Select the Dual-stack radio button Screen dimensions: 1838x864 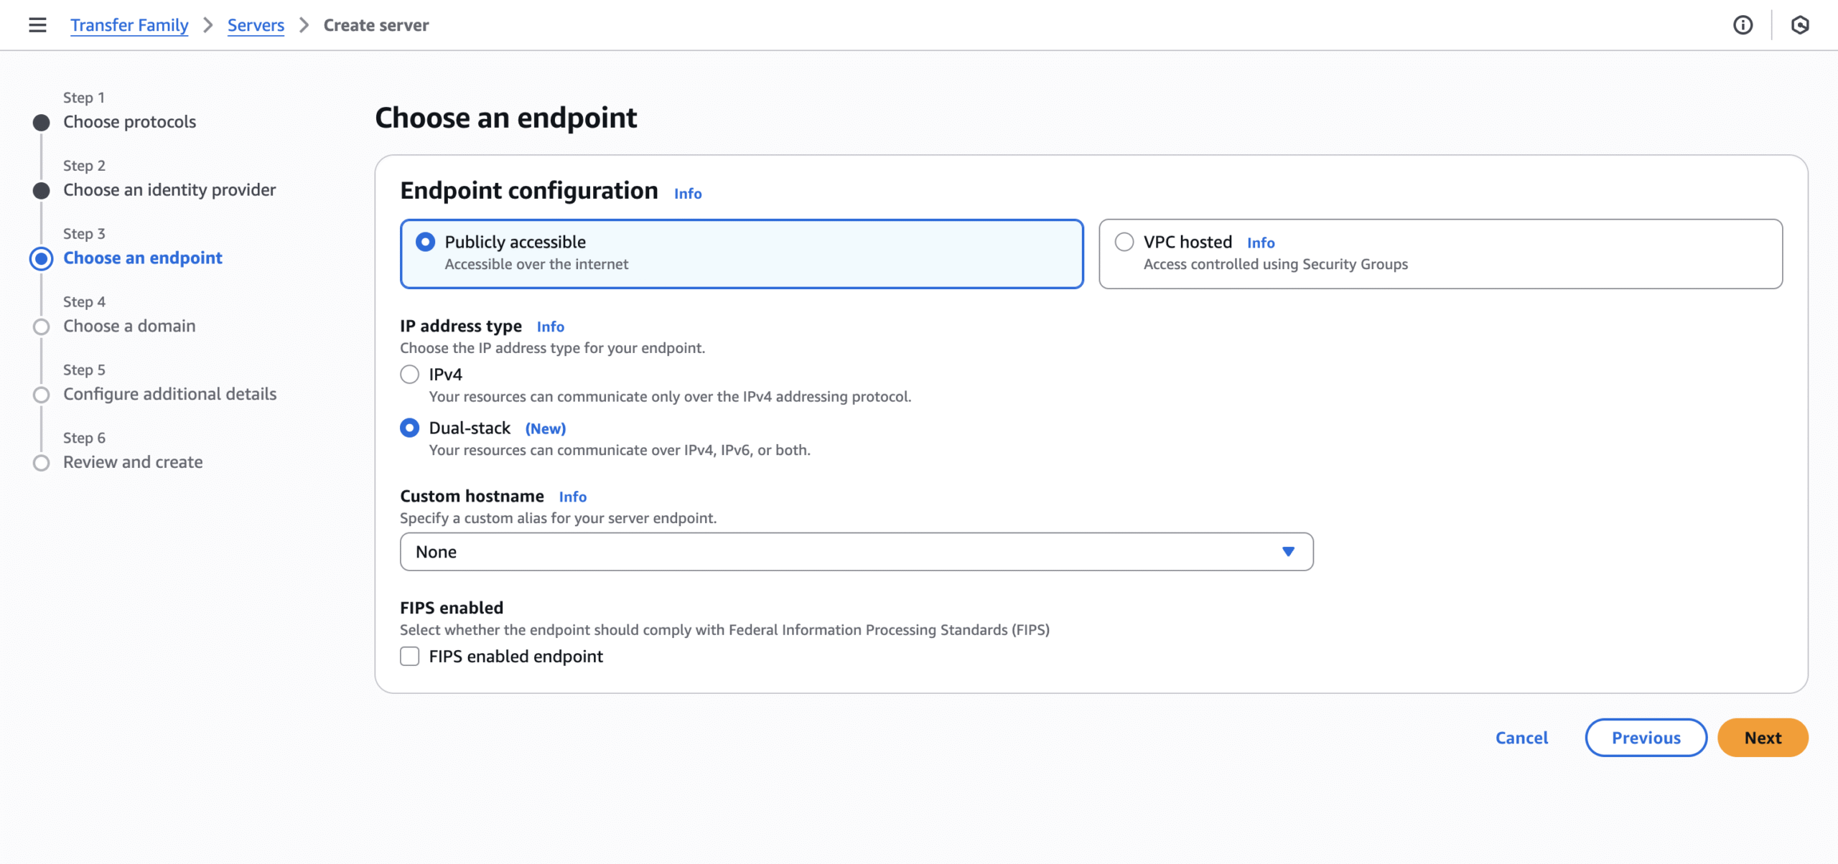[x=409, y=428]
